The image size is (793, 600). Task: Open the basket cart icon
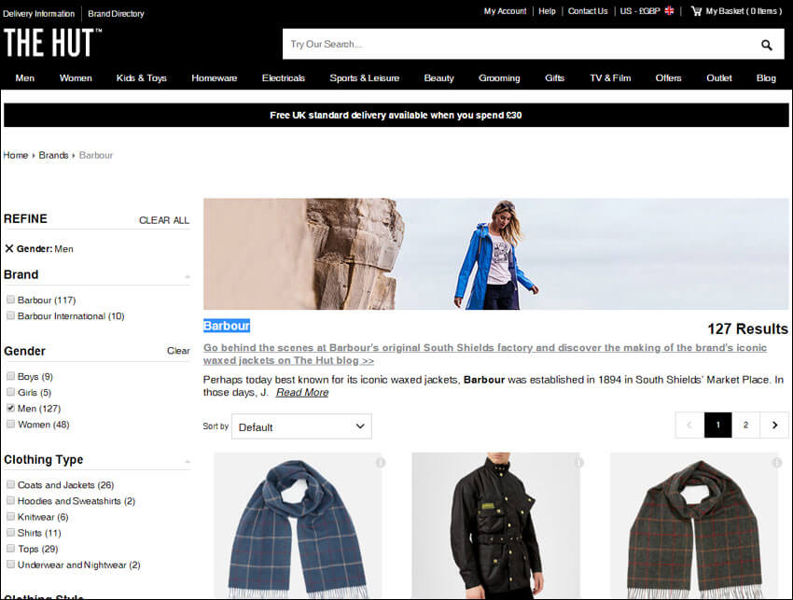696,11
